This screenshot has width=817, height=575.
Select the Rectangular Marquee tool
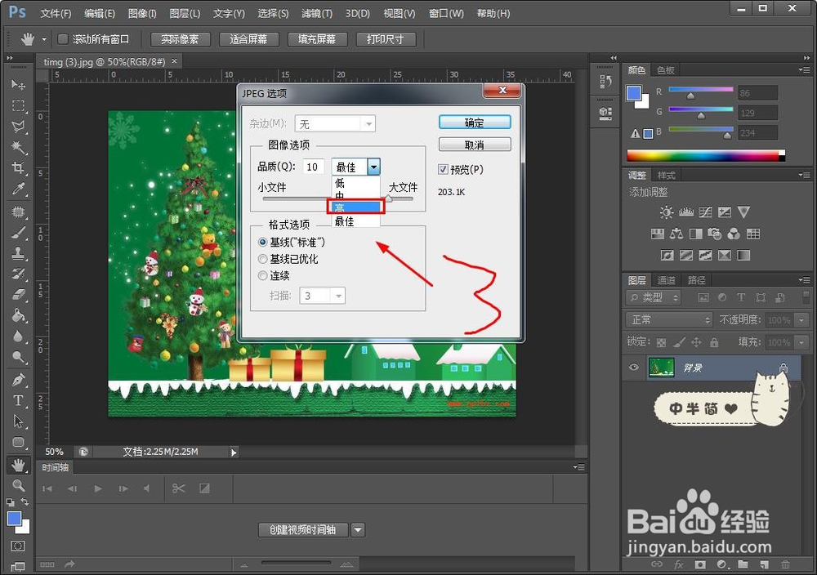(18, 105)
